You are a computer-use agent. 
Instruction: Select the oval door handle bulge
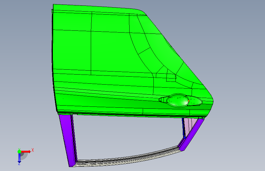[x=178, y=100]
